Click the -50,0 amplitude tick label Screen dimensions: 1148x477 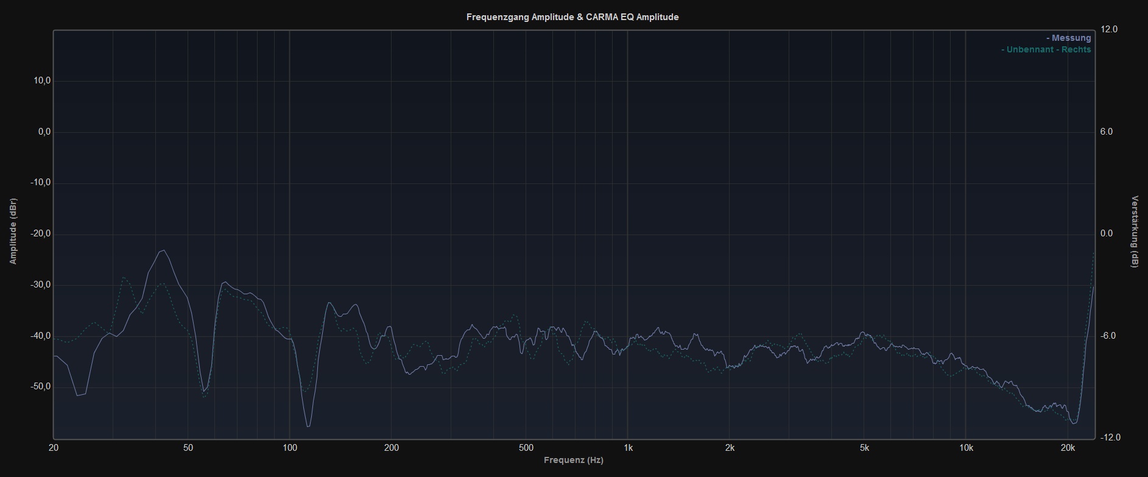tap(42, 387)
